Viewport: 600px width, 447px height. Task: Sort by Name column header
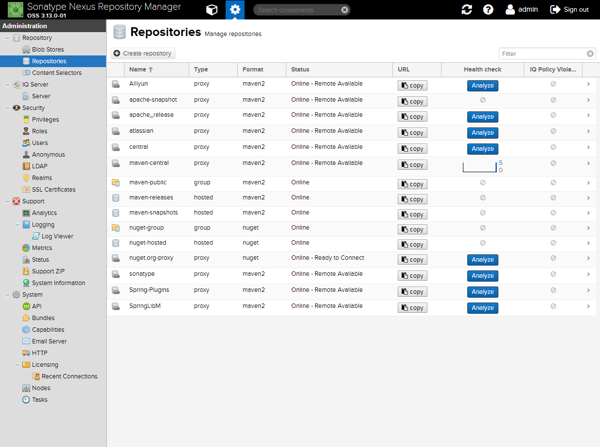pyautogui.click(x=156, y=70)
